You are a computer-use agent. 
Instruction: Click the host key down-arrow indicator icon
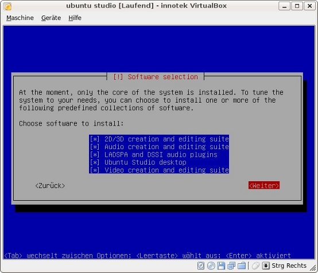[x=266, y=266]
